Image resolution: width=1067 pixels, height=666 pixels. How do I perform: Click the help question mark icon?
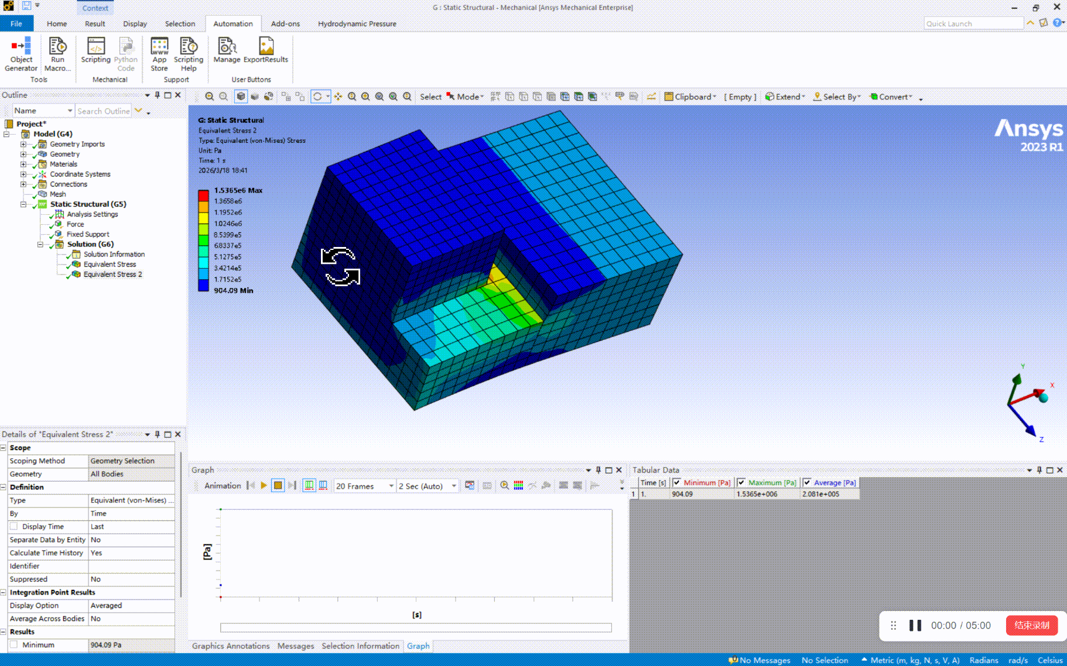[1057, 23]
